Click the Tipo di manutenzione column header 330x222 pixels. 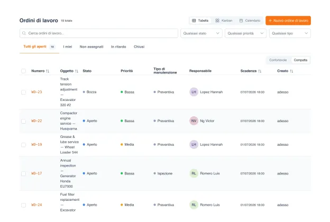pyautogui.click(x=165, y=71)
